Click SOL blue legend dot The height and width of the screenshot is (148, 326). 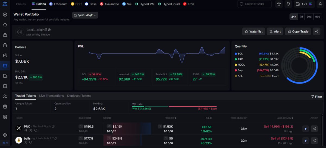pos(236,54)
